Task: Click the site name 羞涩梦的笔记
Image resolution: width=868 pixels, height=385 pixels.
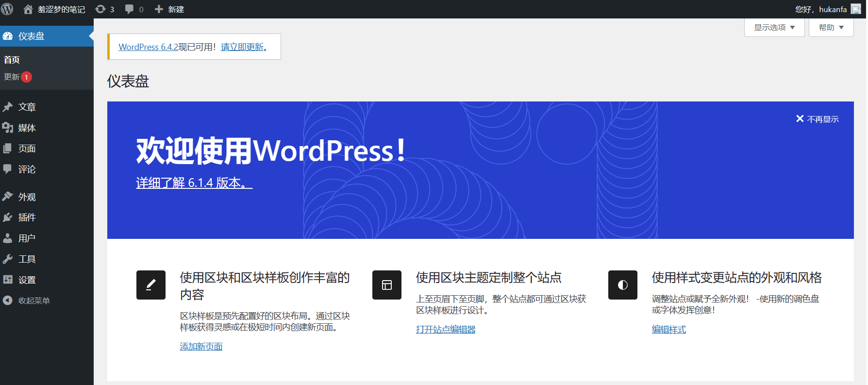Action: (61, 9)
